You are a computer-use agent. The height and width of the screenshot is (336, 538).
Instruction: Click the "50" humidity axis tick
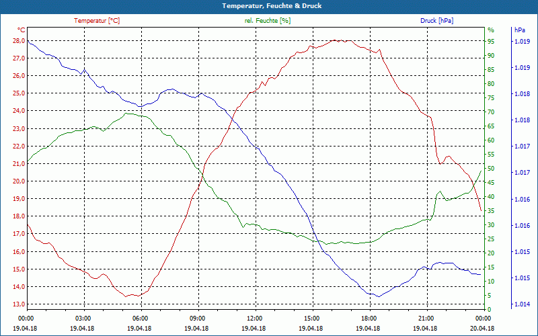(491, 169)
